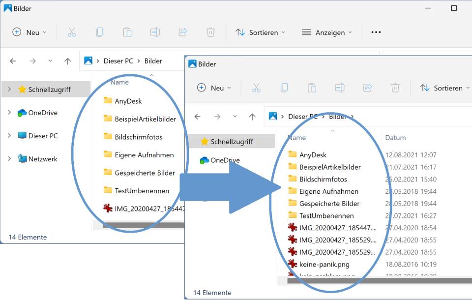Delete selection using the trash icon

click(x=210, y=32)
